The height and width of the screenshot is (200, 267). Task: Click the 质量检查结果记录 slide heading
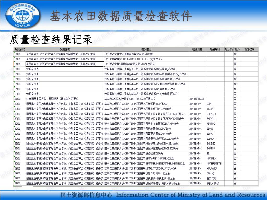[x=51, y=40]
